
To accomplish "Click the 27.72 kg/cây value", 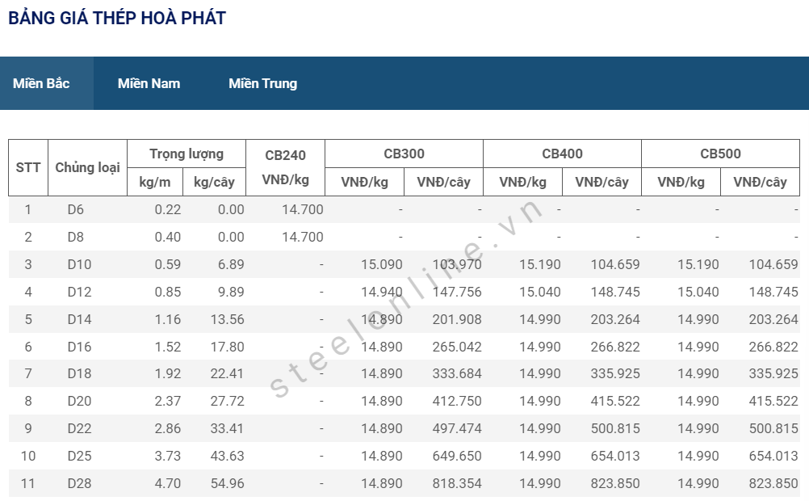I will (x=227, y=401).
